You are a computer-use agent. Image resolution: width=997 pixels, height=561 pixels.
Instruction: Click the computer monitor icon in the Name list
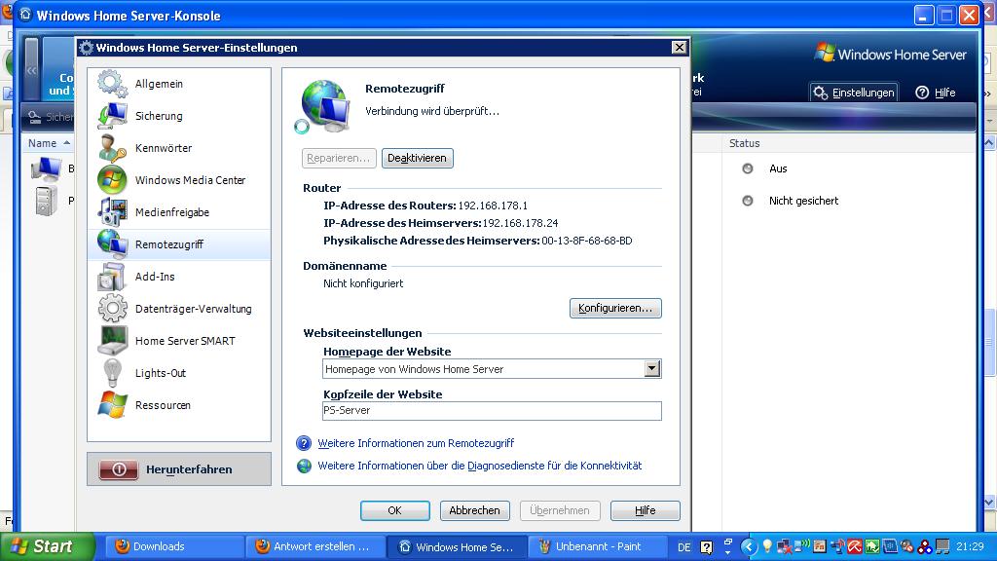46,168
